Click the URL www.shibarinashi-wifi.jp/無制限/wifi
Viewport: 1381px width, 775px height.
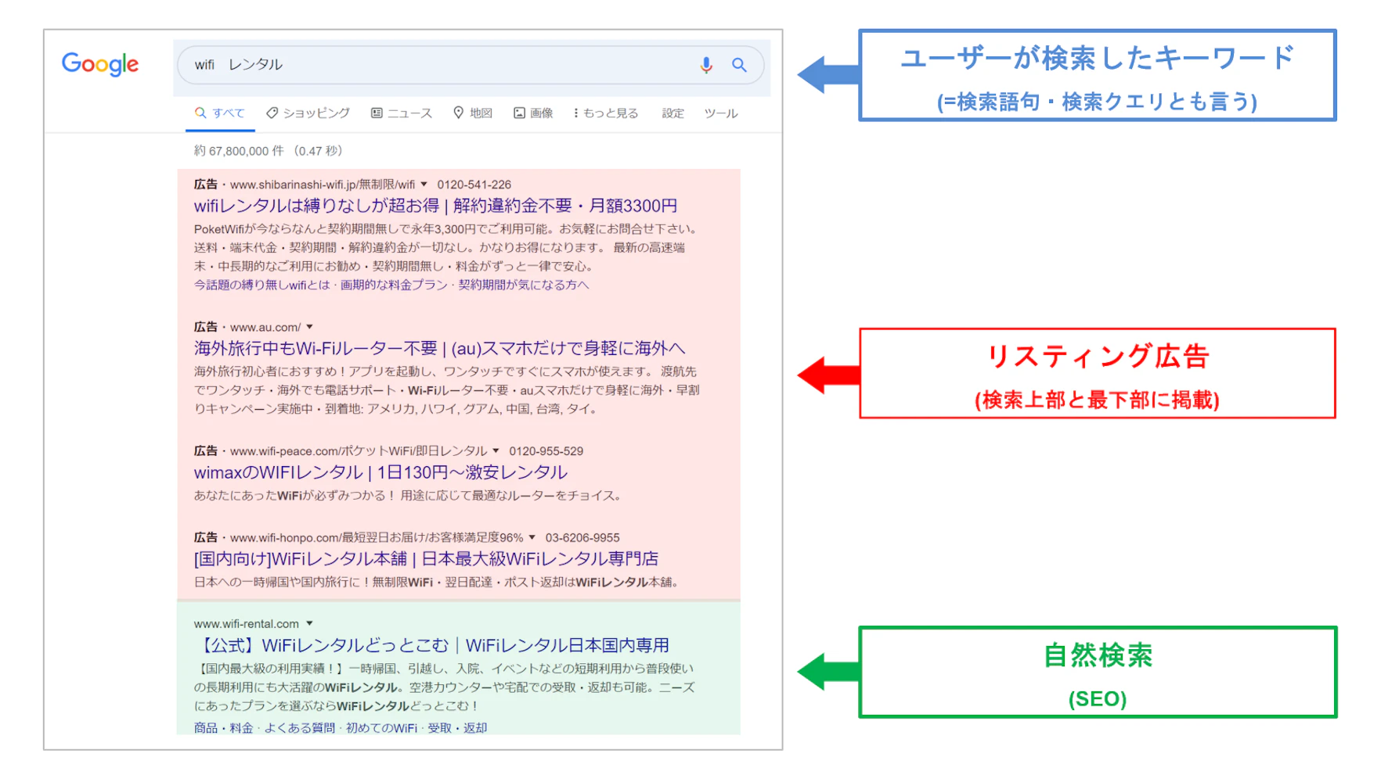click(x=323, y=185)
